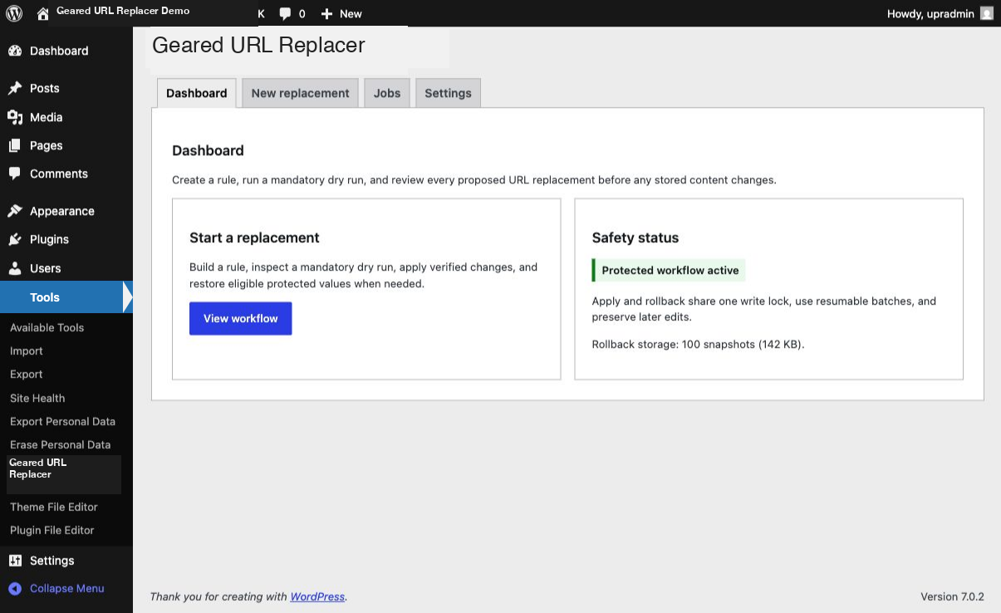Open the Howdy, upradmin account menu

[940, 13]
